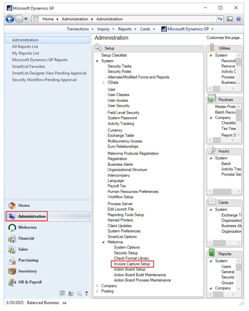The image size is (249, 311).
Task: Click the Financial icon in navigation pane
Action: (x=12, y=239)
